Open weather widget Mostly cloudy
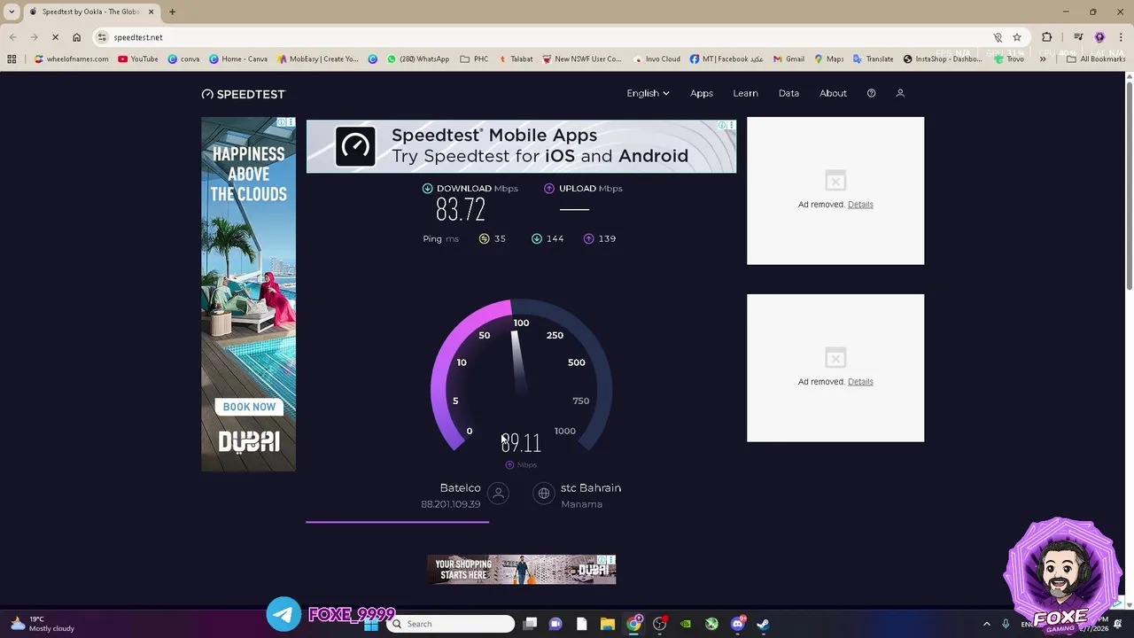Image resolution: width=1134 pixels, height=638 pixels. (x=42, y=624)
